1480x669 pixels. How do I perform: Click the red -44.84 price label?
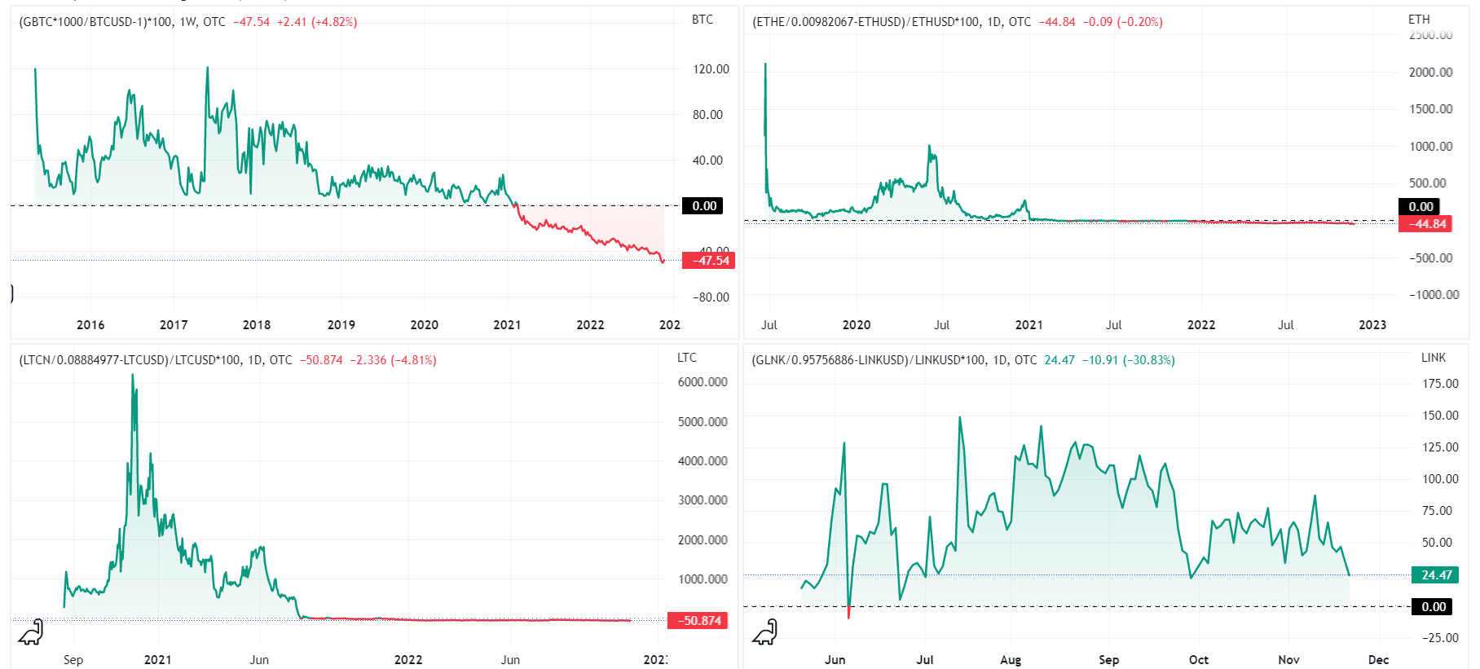pos(1425,224)
